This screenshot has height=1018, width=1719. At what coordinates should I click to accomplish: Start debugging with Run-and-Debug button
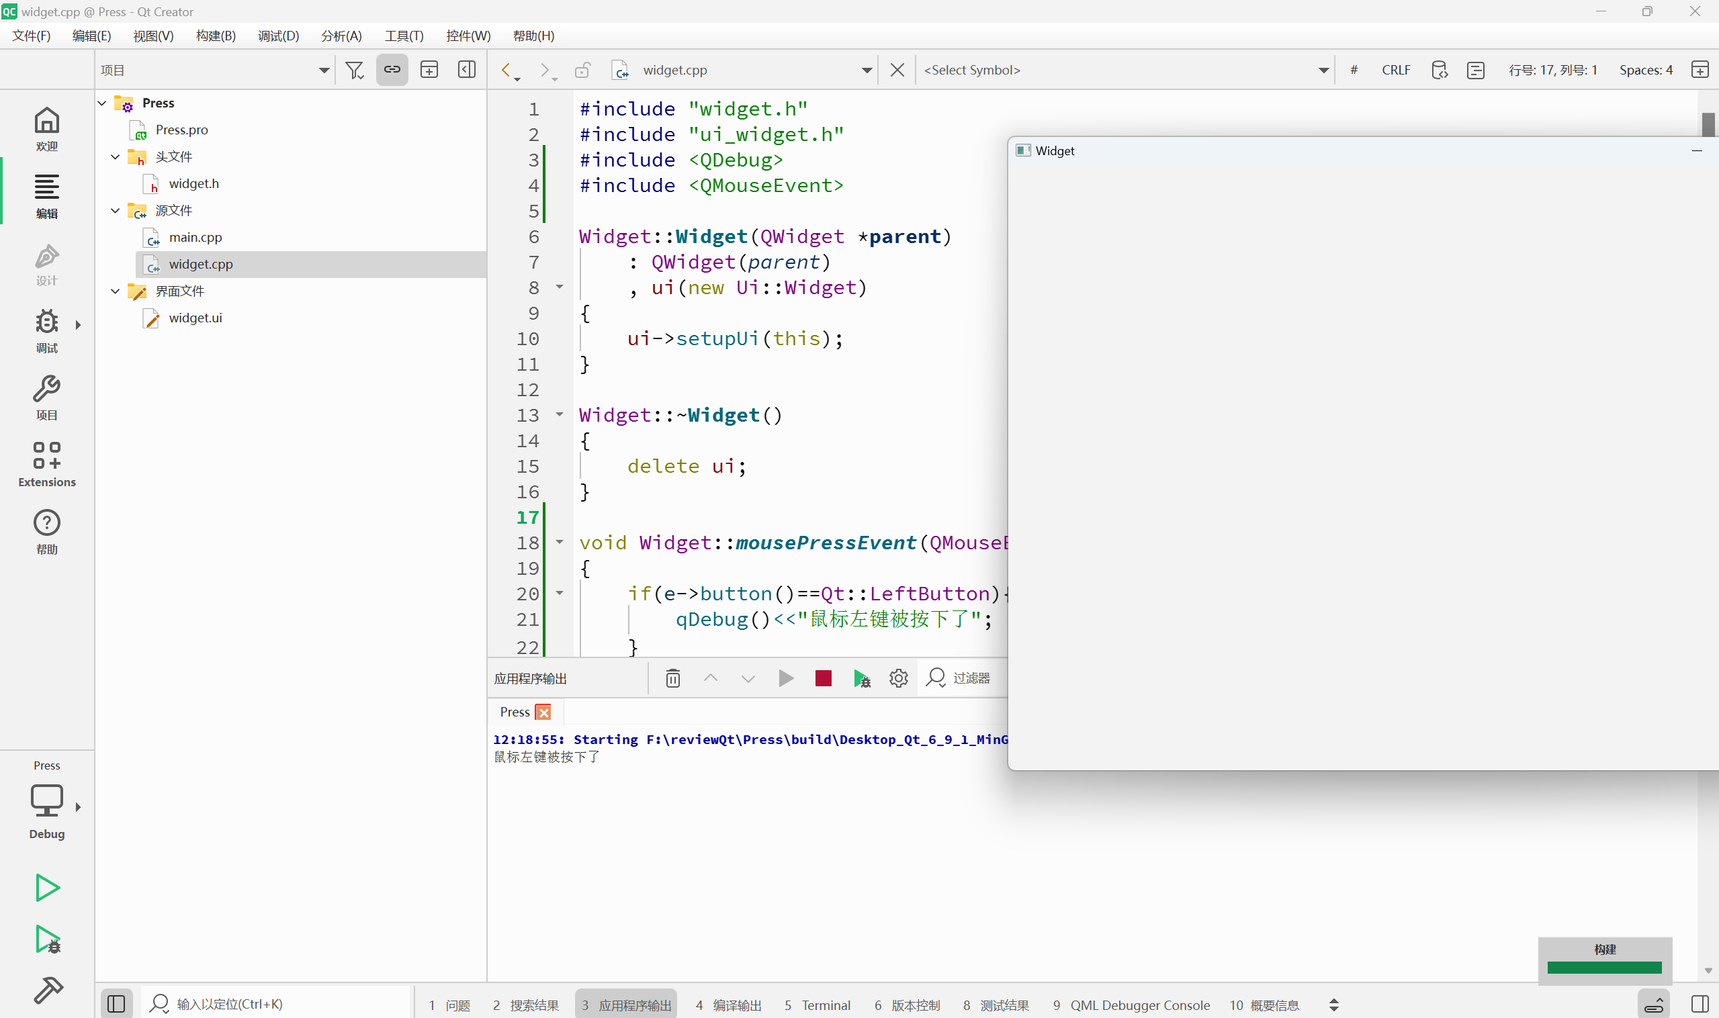(46, 939)
